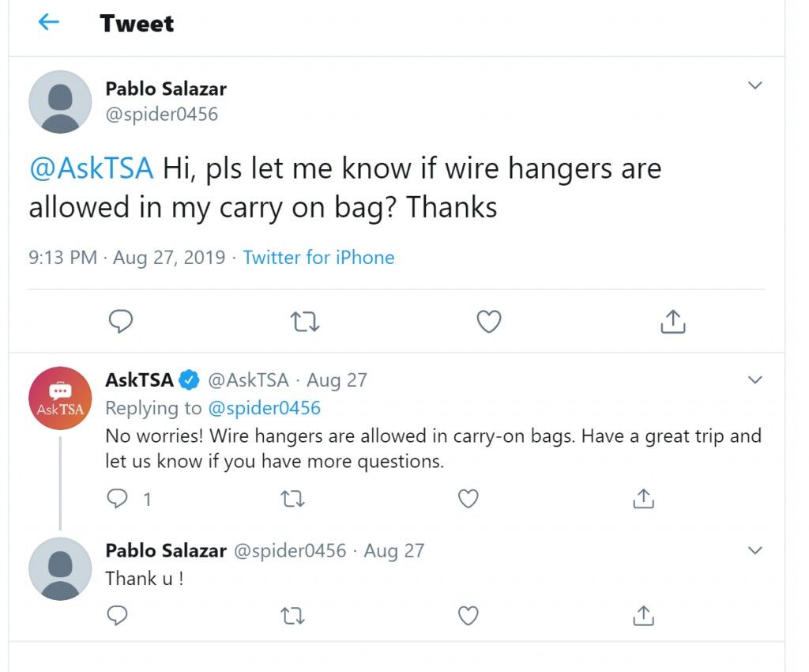Share the 'Thank u !' tweet
This screenshot has height=672, width=809.
[x=643, y=615]
